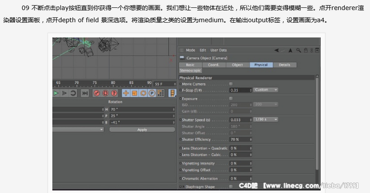Open dropdown left of Apply button
This screenshot has height=193, width=370.
(x=78, y=129)
